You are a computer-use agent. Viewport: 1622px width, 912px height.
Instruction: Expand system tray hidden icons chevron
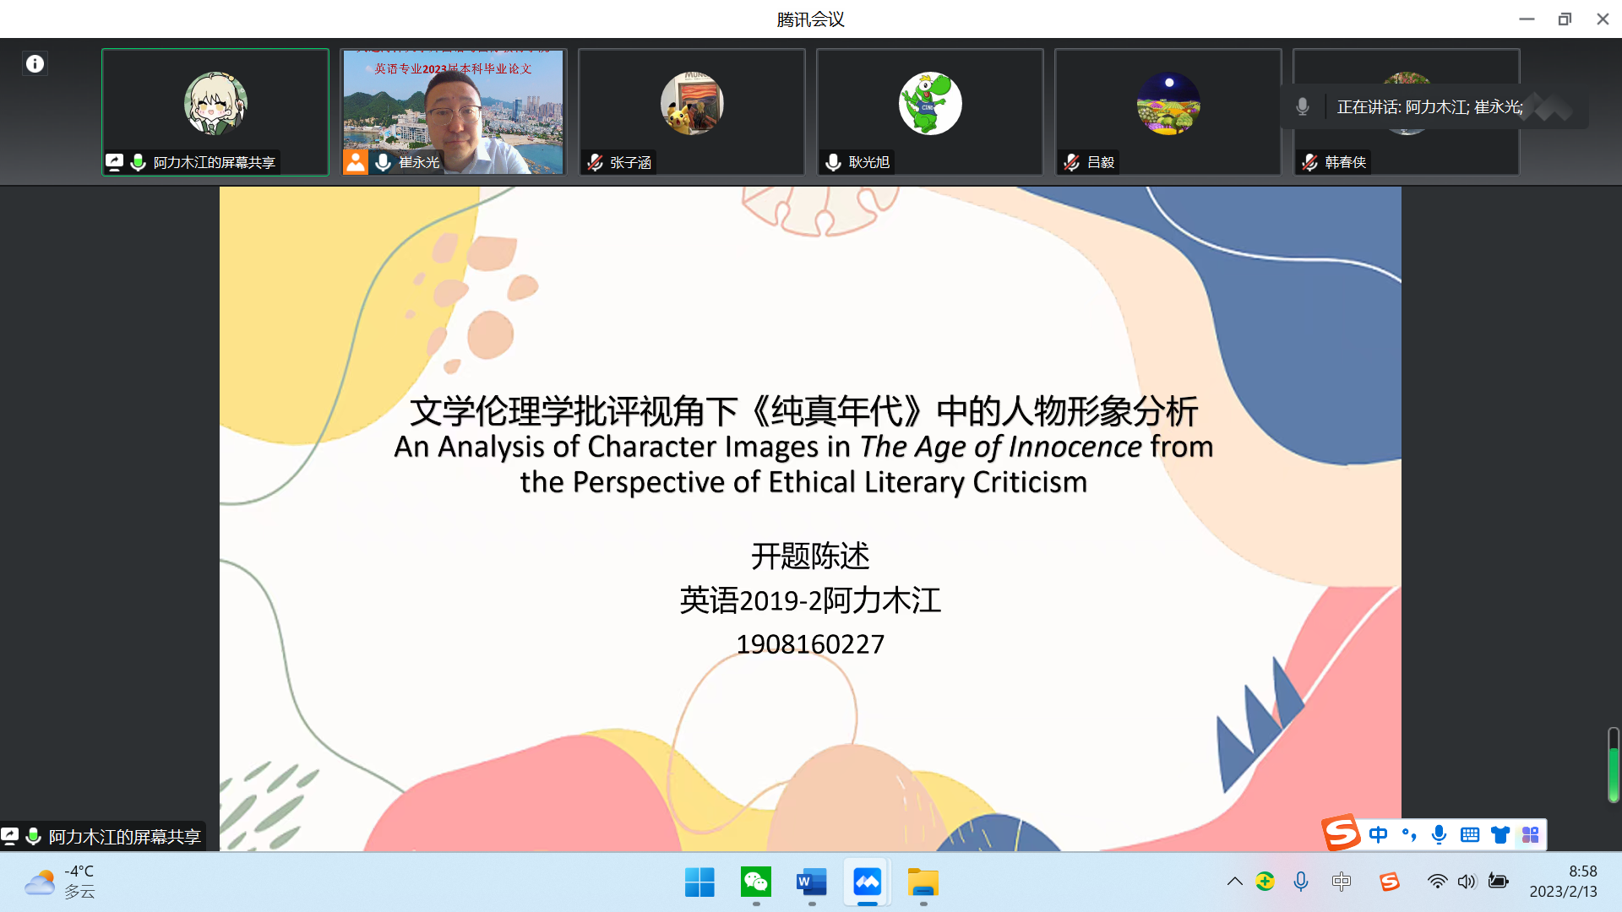click(1234, 882)
